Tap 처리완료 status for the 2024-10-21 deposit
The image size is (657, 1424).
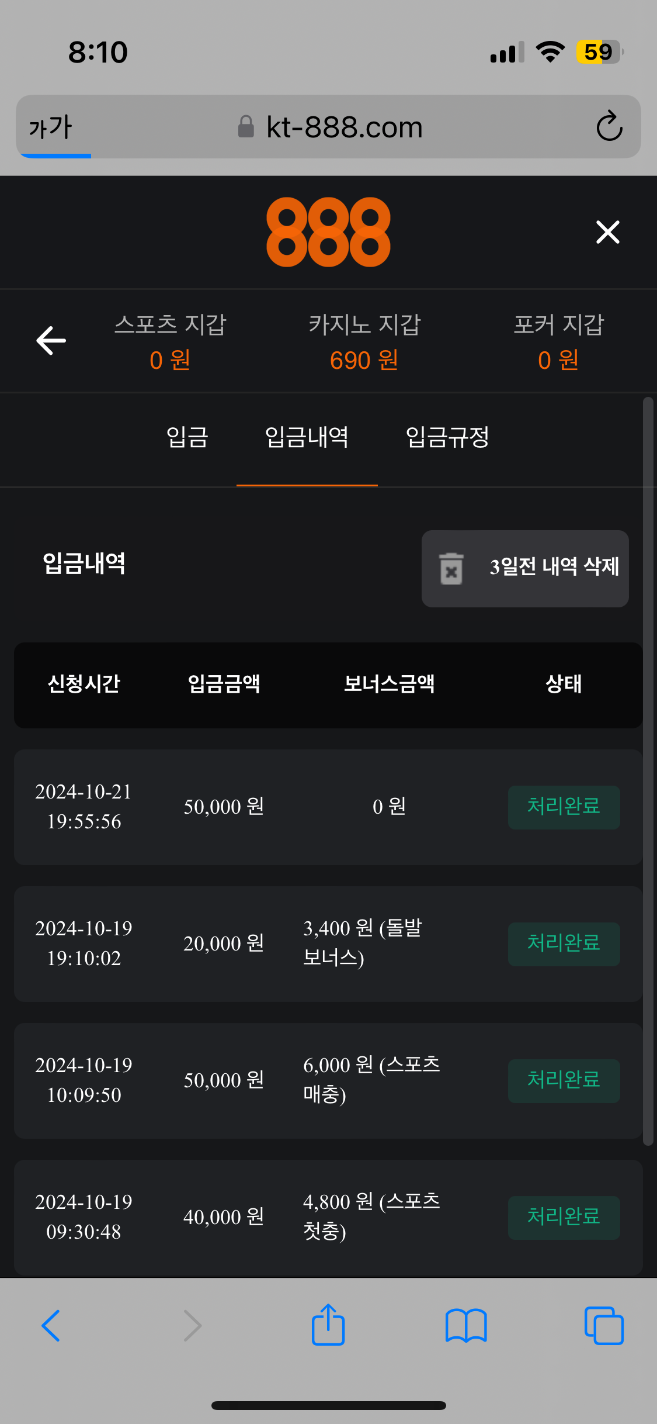tap(564, 807)
